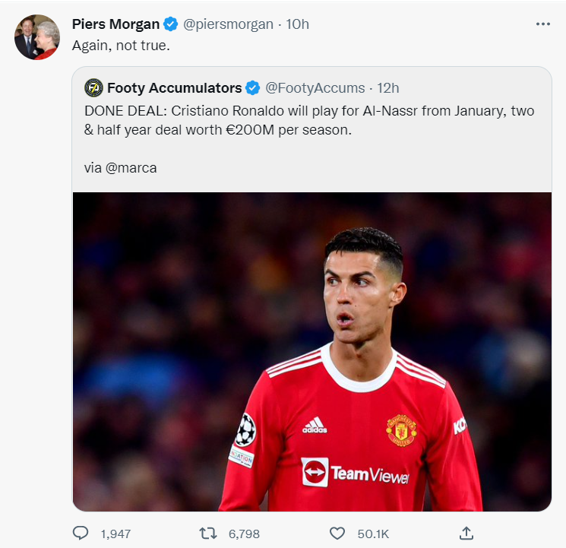Open the 12h quoted tweet timestamp

[388, 87]
